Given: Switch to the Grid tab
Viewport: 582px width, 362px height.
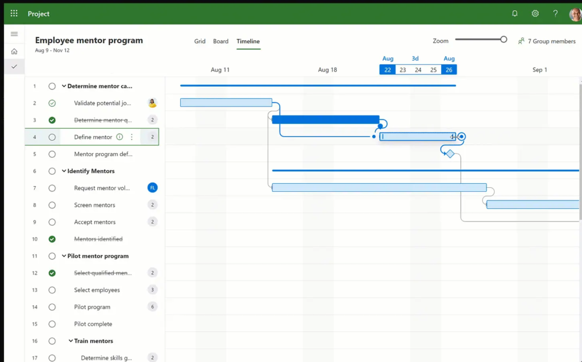Looking at the screenshot, I should click(199, 41).
